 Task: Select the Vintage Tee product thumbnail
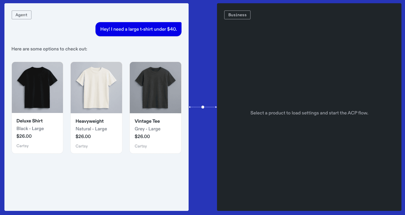click(x=155, y=87)
